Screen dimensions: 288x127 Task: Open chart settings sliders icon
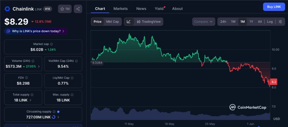[x=280, y=22]
